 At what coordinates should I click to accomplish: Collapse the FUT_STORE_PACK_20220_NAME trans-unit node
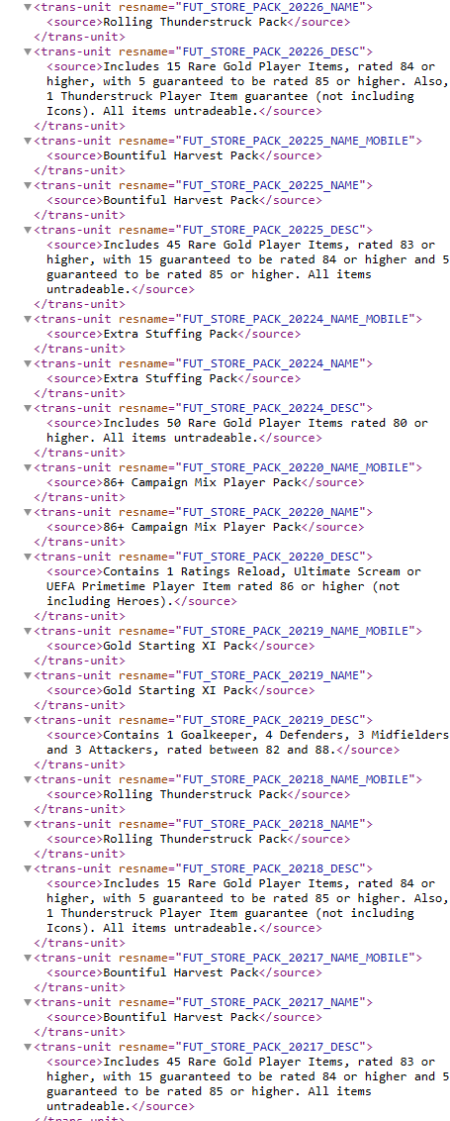[28, 512]
